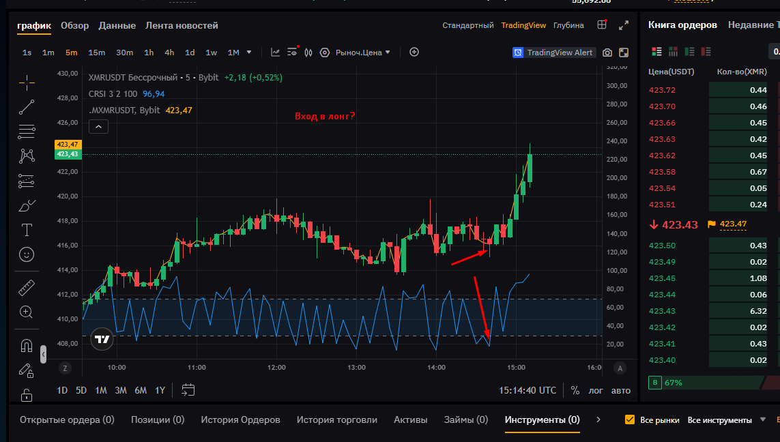
Task: Select the brush drawing tool
Action: [x=27, y=205]
